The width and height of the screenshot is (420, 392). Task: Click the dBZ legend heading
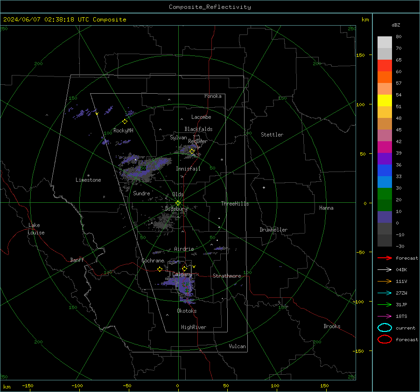[396, 25]
